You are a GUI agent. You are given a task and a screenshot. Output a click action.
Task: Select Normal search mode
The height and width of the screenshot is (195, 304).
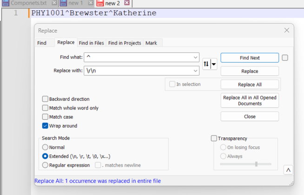point(45,147)
